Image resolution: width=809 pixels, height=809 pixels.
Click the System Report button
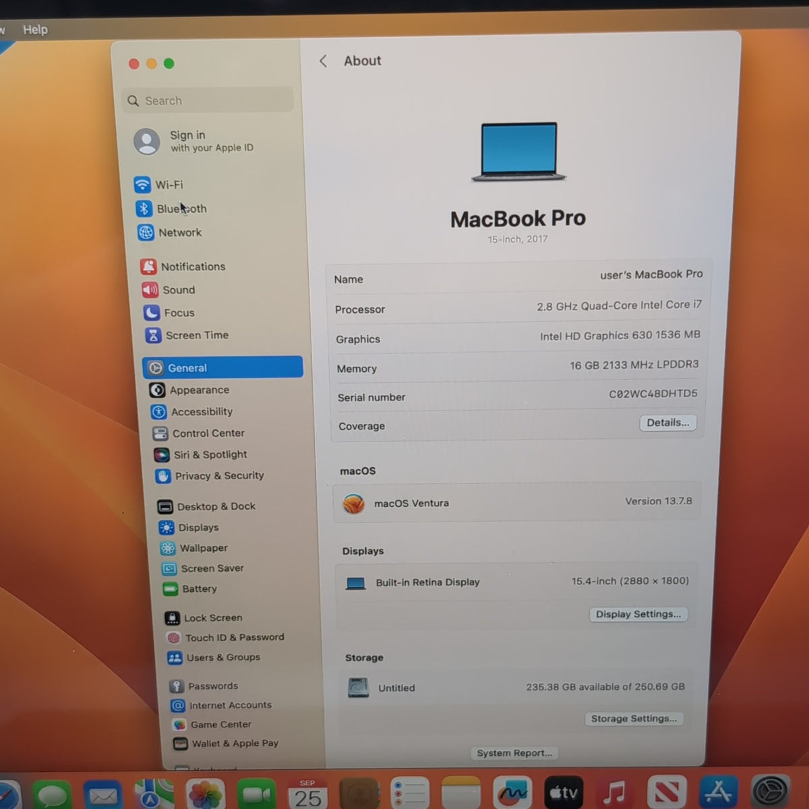[x=514, y=753]
